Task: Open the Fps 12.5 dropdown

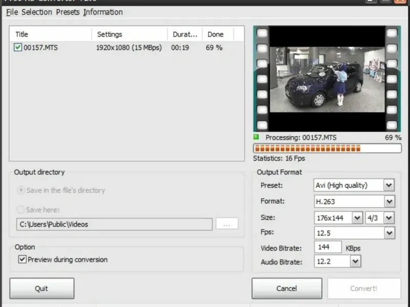Action: tap(389, 233)
